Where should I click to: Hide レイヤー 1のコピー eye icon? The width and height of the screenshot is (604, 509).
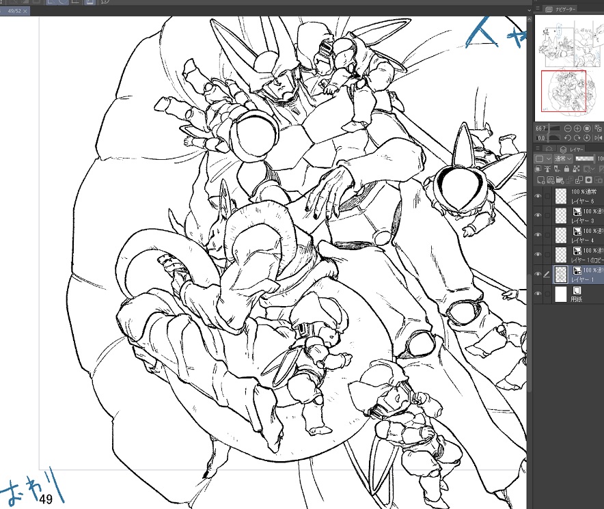click(x=538, y=255)
